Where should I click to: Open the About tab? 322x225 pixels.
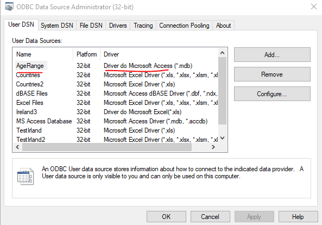(x=223, y=26)
